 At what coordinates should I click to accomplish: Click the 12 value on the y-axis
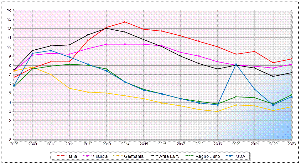(x=9, y=28)
